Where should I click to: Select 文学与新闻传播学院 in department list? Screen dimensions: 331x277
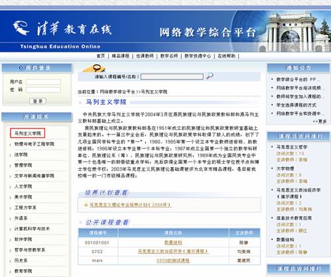point(34,176)
